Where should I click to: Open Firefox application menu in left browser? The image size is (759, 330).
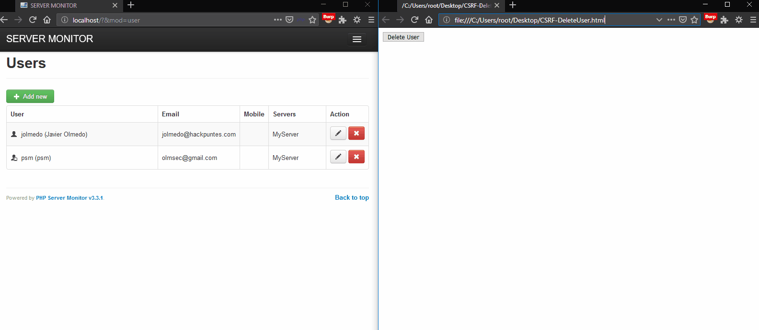point(371,20)
